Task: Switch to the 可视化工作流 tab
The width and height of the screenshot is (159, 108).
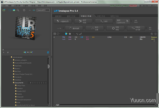Action: pyautogui.click(x=86, y=16)
